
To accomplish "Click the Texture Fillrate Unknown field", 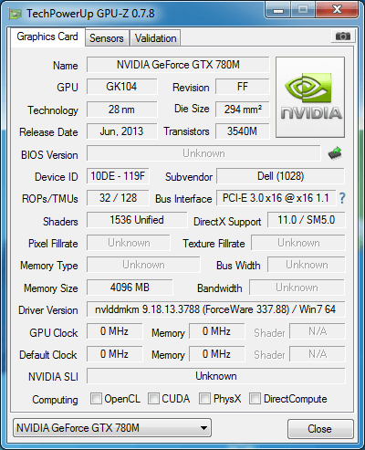I will (x=298, y=243).
